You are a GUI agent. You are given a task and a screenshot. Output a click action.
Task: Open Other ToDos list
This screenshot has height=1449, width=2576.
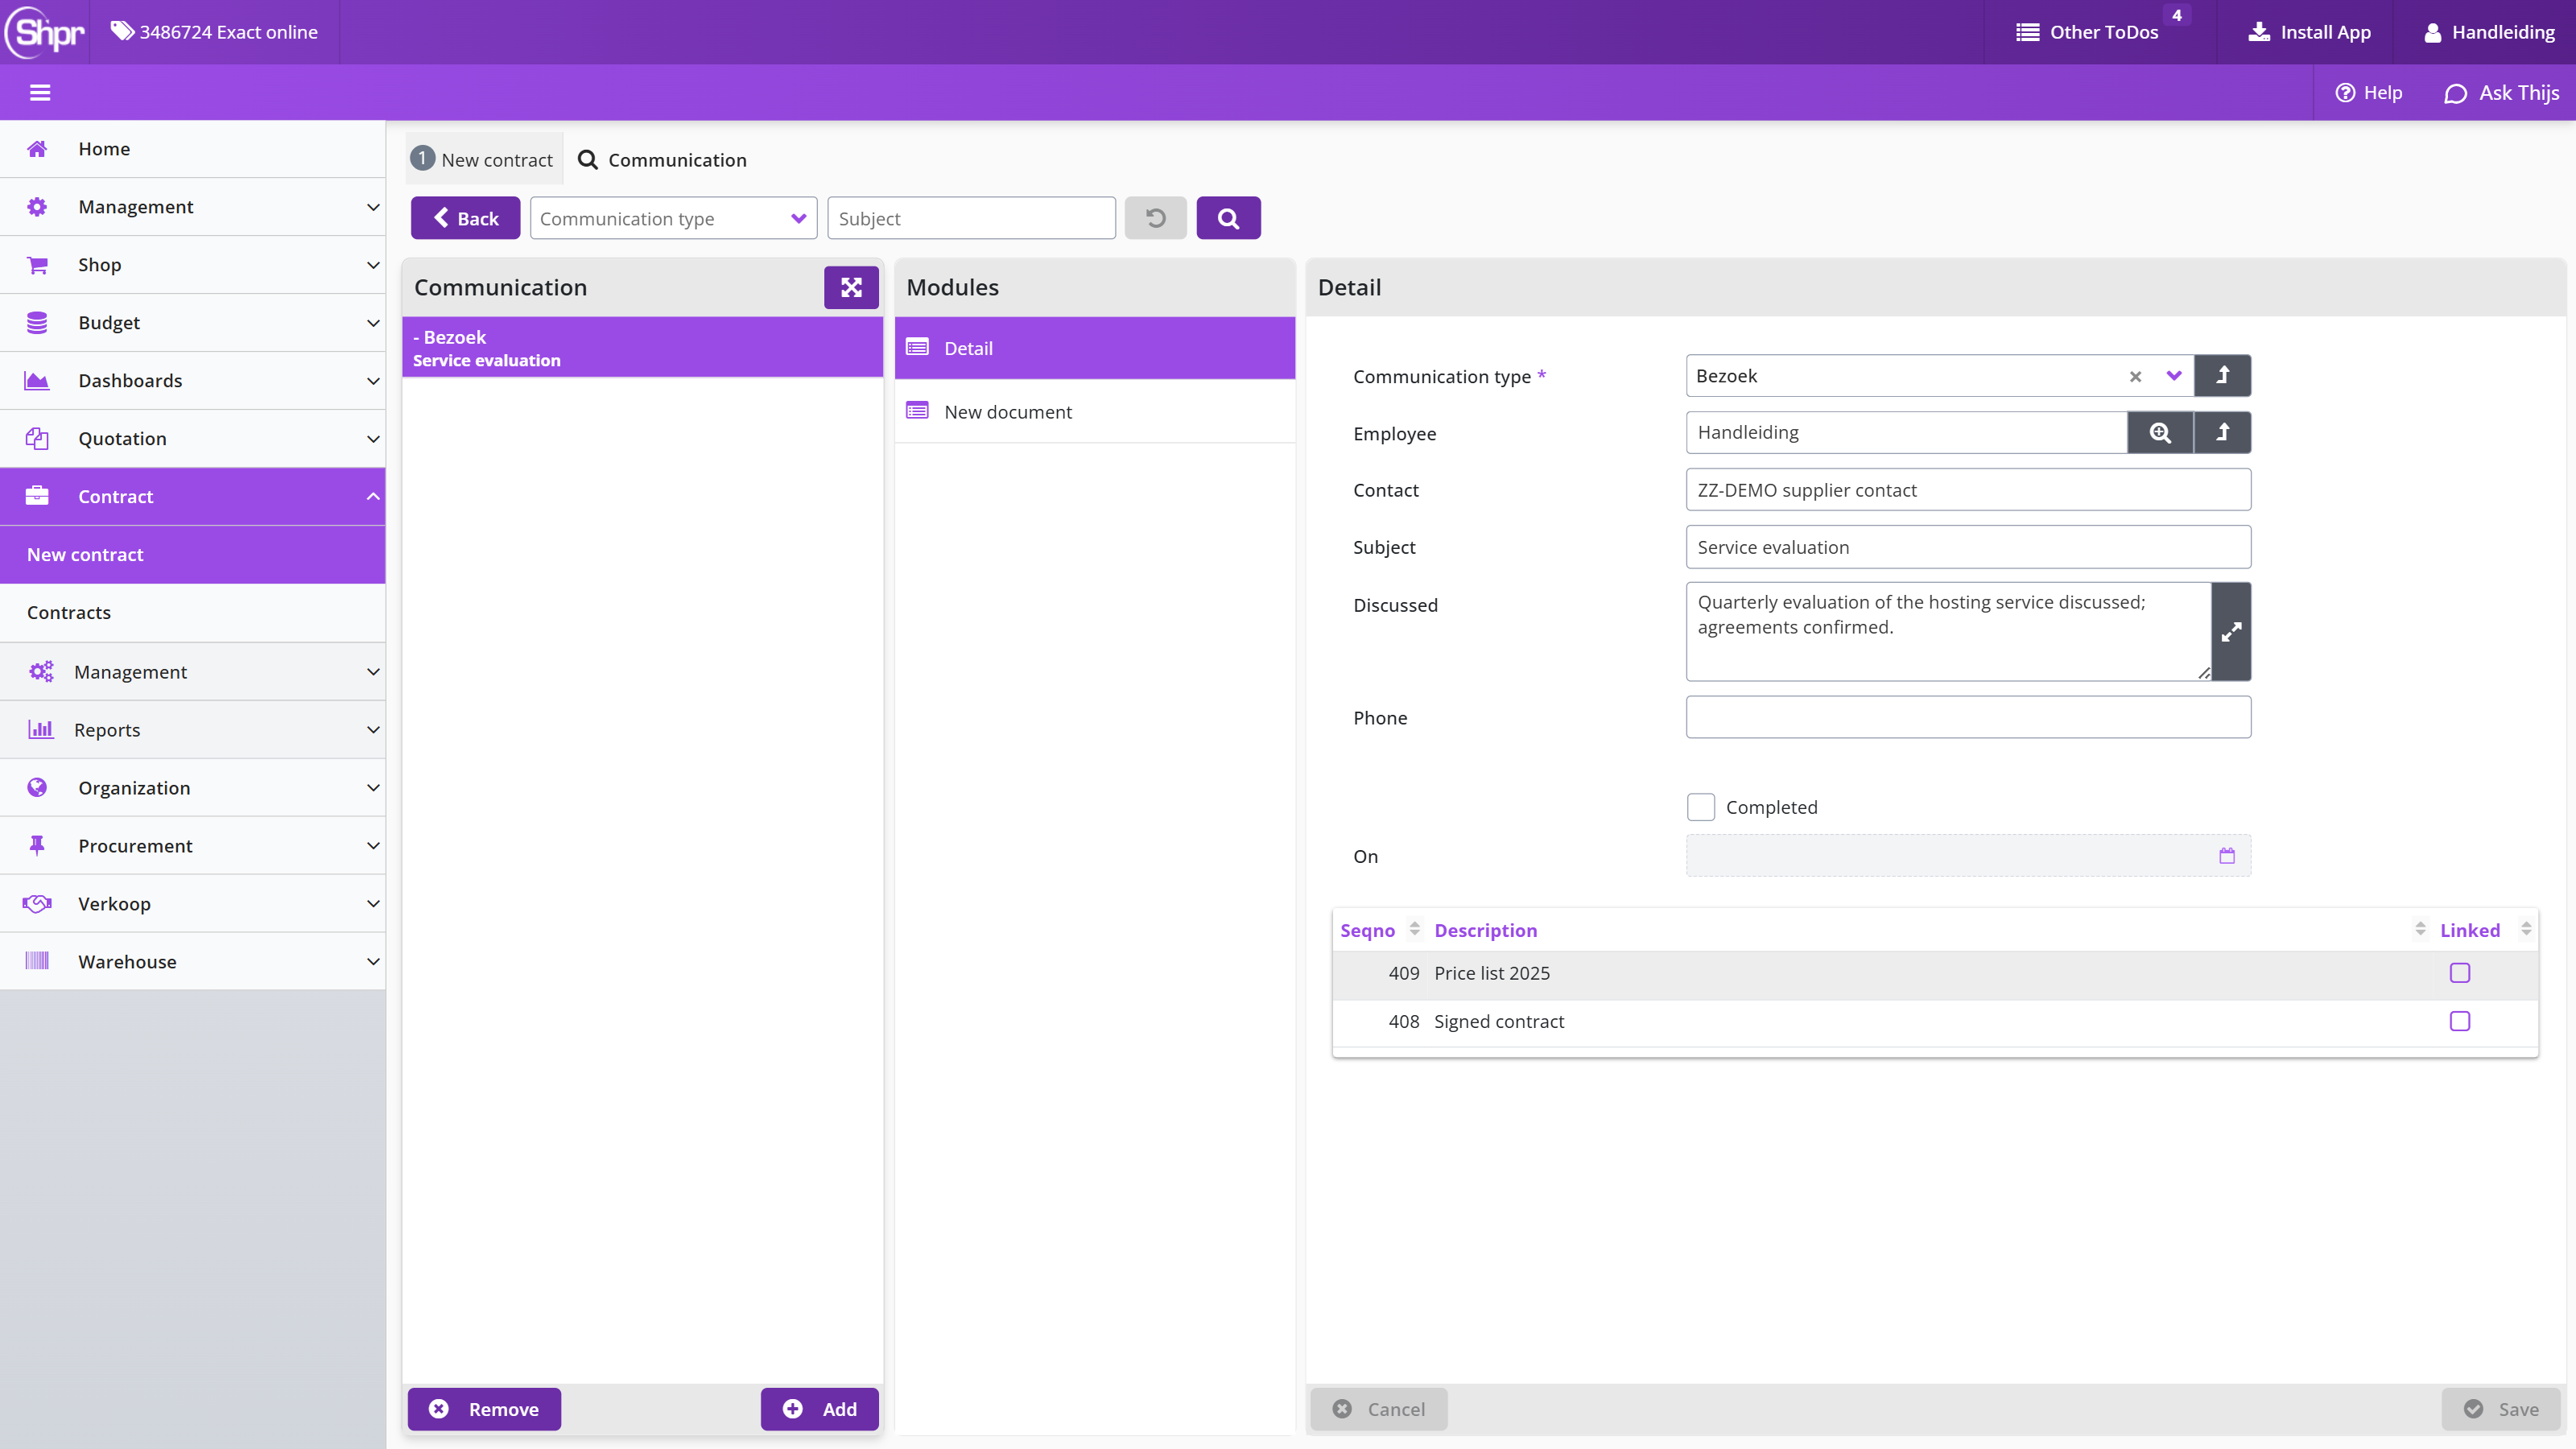point(2088,32)
